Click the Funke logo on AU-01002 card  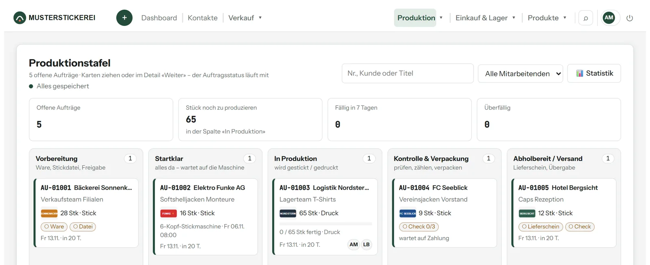point(168,213)
